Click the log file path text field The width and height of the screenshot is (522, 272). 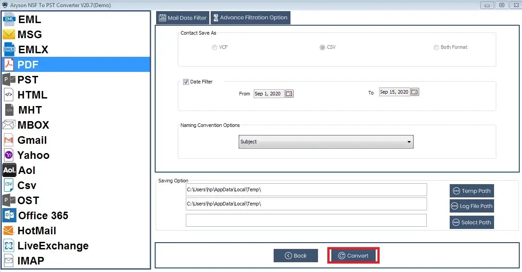coord(306,204)
